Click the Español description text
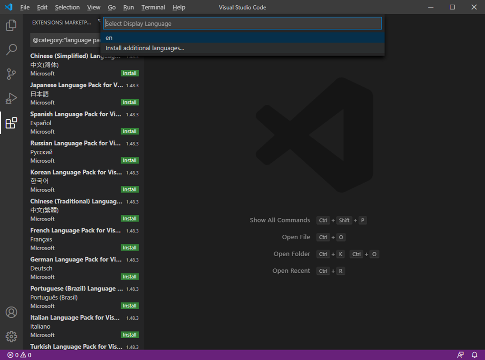 (41, 123)
